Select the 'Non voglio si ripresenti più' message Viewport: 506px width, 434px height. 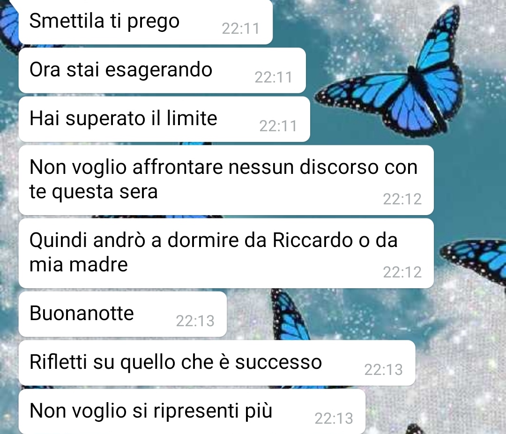(x=192, y=412)
